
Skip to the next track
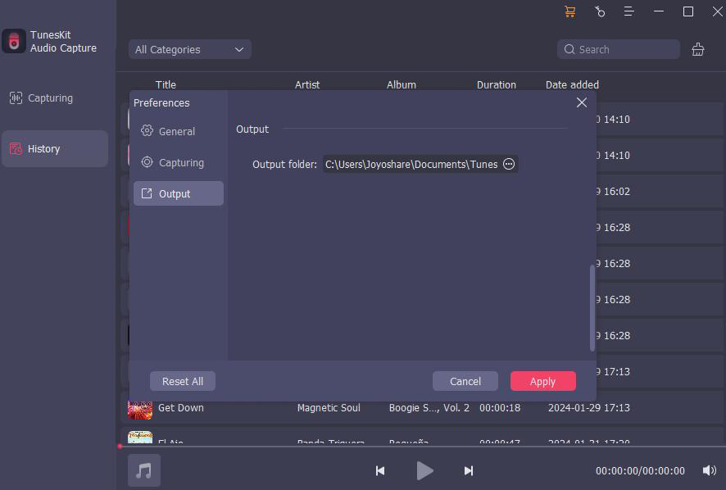[x=469, y=471]
